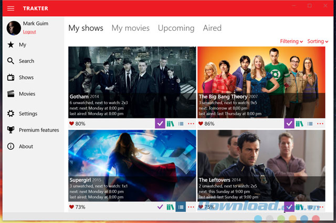Click the Supergirl title text
336x223 pixels.
80,180
